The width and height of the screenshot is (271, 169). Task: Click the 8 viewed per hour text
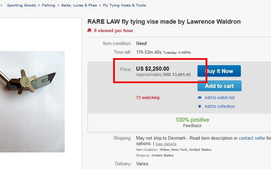(x=113, y=30)
